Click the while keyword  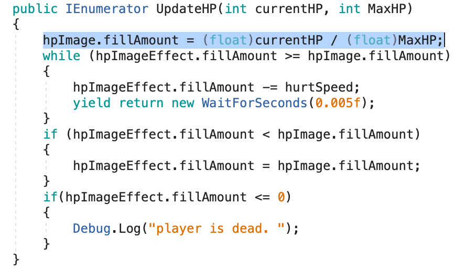pyautogui.click(x=61, y=56)
